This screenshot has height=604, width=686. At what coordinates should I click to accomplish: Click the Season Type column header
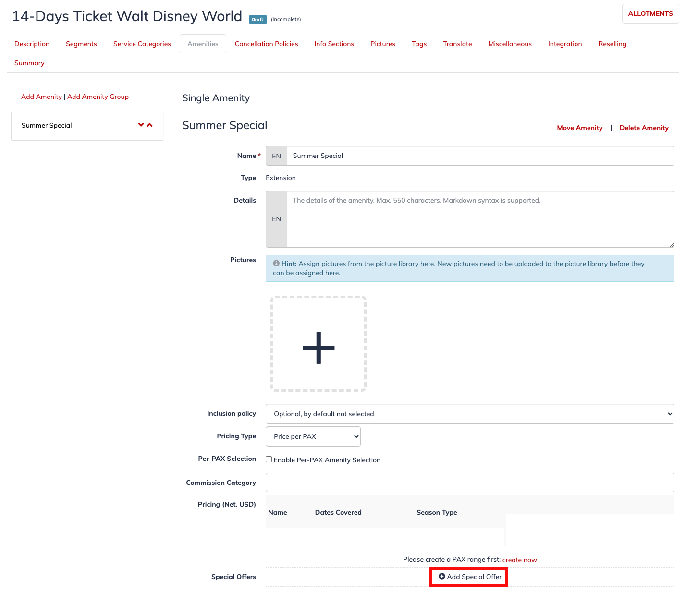pyautogui.click(x=437, y=512)
